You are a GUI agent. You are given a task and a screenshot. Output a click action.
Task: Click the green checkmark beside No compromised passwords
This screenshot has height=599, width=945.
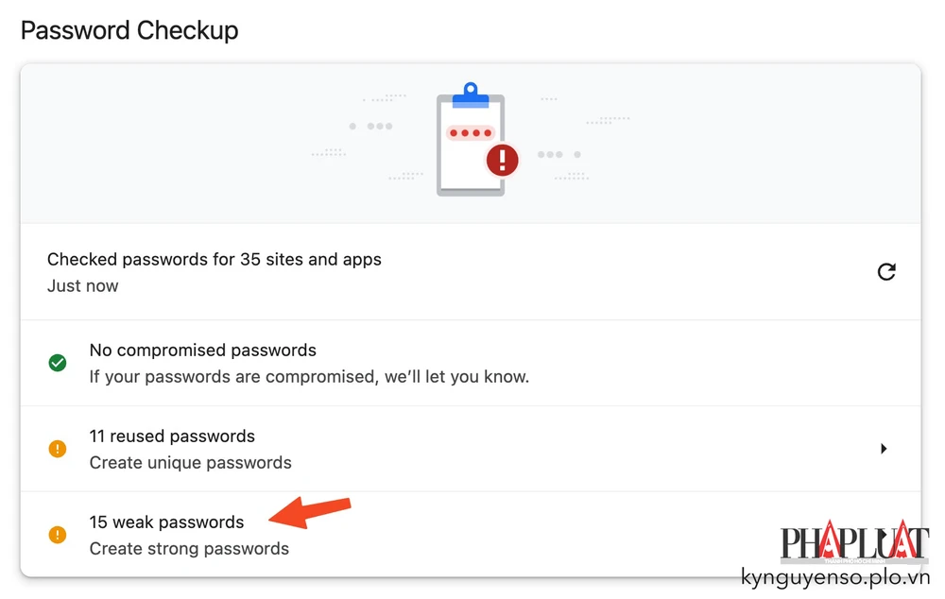[57, 363]
